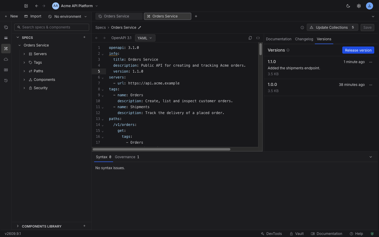The image size is (379, 237).
Task: Expand the Tags tree node
Action: [x=24, y=63]
